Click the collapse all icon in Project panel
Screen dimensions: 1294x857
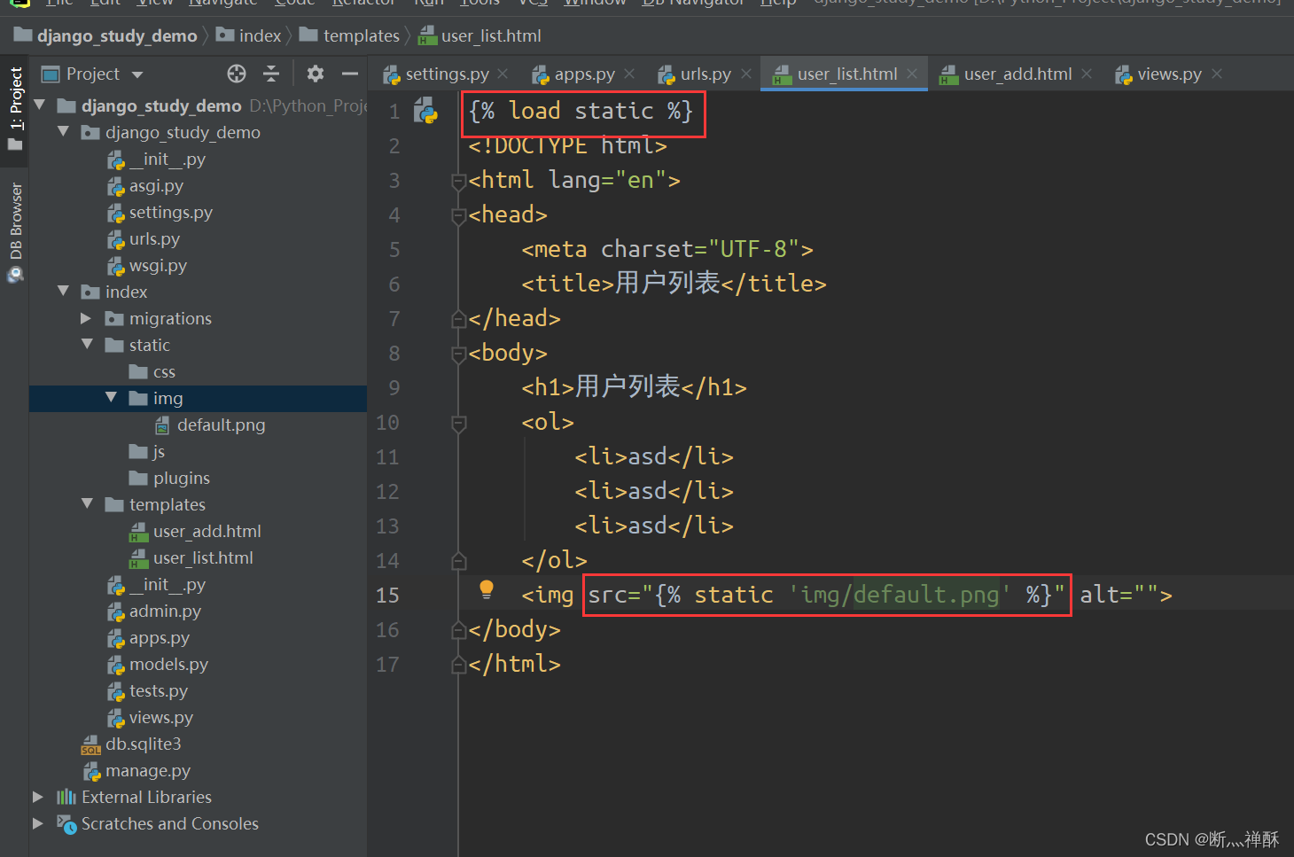[x=271, y=74]
